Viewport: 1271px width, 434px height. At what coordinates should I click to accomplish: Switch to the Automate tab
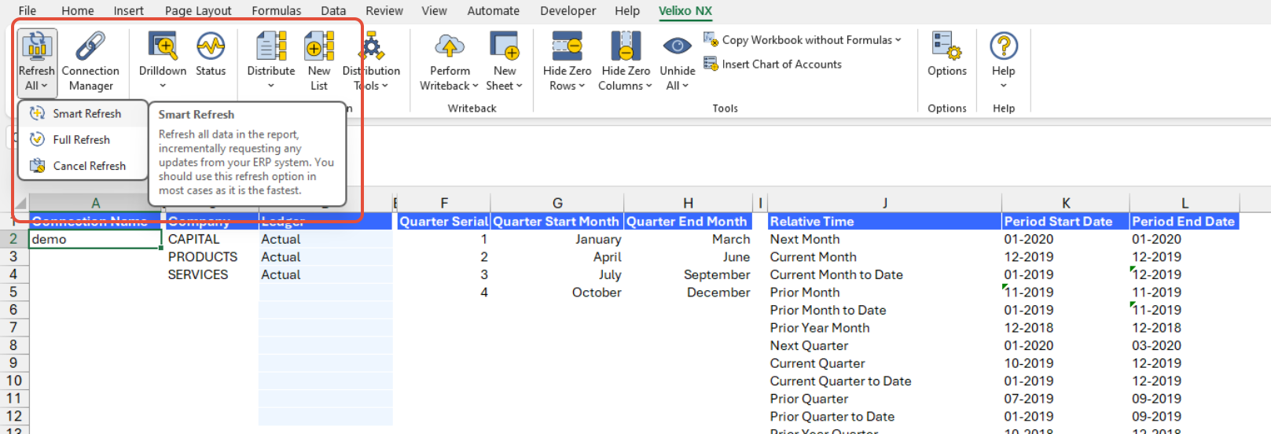tap(493, 11)
